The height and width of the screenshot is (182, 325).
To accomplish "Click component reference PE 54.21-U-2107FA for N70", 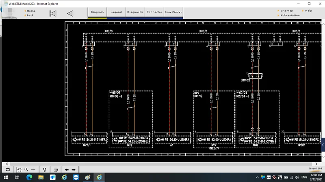I will [261, 138].
